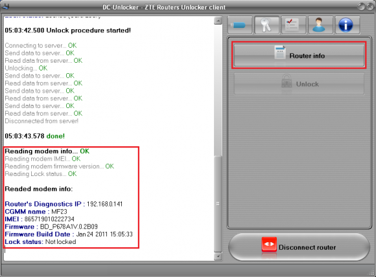
Task: Open the user account tab
Action: [320, 25]
